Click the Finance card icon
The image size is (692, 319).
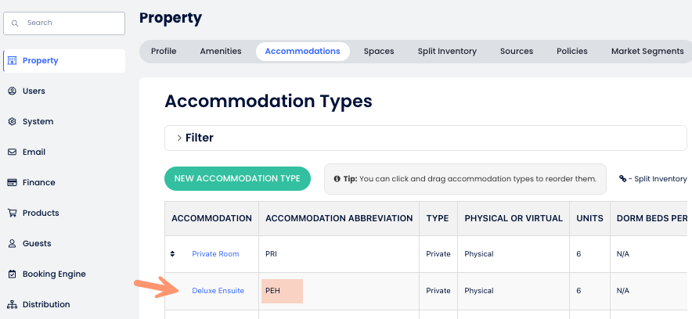pyautogui.click(x=13, y=183)
